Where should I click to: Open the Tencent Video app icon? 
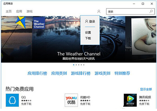130,100
